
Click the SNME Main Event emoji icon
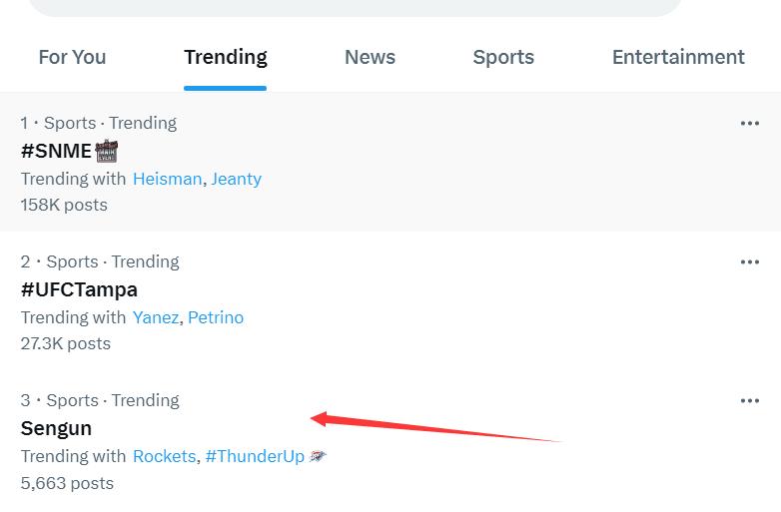pos(107,152)
